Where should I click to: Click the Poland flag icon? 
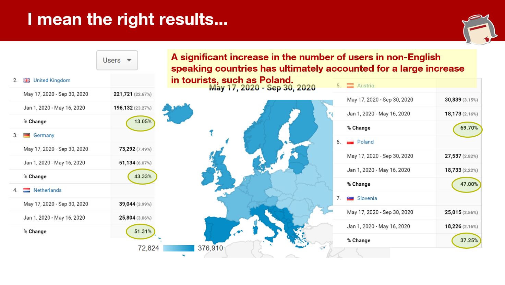[350, 142]
